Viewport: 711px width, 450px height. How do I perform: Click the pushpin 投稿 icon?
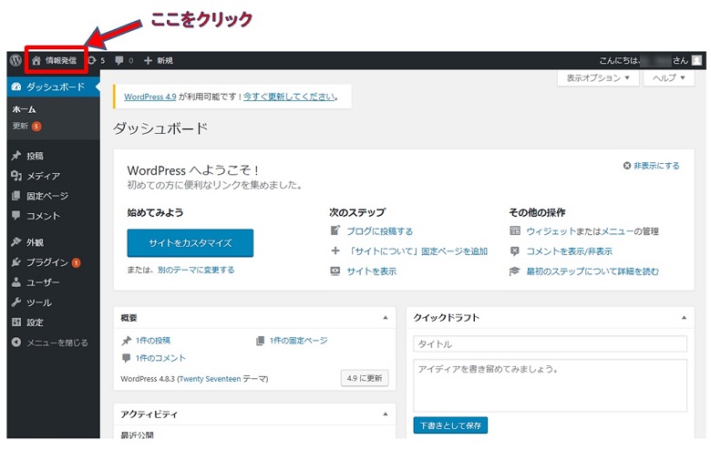[16, 156]
